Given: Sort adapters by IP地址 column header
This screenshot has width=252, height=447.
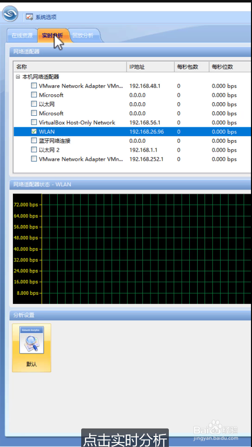Looking at the screenshot, I should 150,67.
